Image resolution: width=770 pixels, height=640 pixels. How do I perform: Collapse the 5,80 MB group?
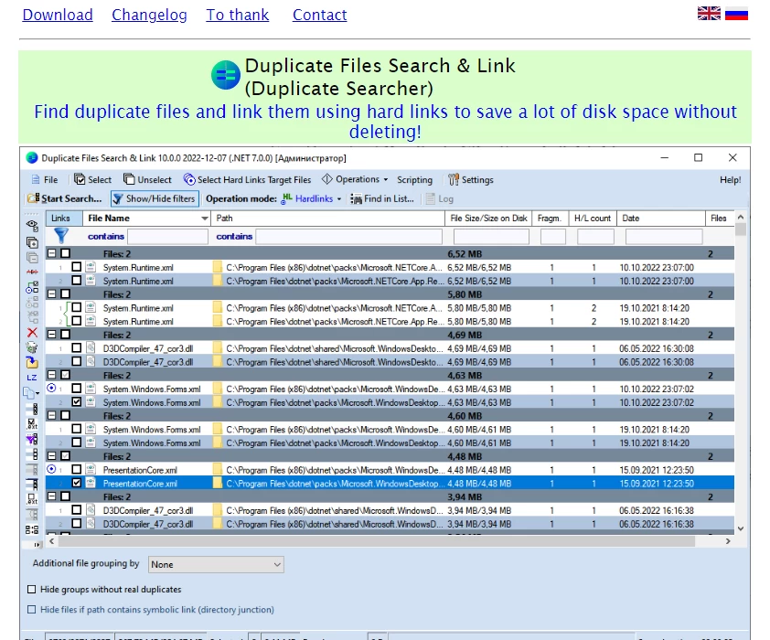[51, 294]
